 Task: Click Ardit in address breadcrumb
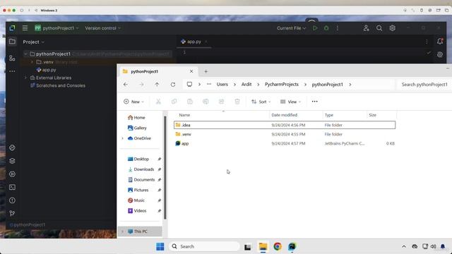[246, 85]
